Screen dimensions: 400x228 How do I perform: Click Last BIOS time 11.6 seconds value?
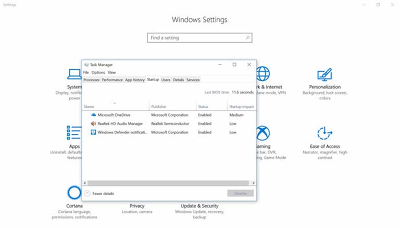pyautogui.click(x=242, y=92)
